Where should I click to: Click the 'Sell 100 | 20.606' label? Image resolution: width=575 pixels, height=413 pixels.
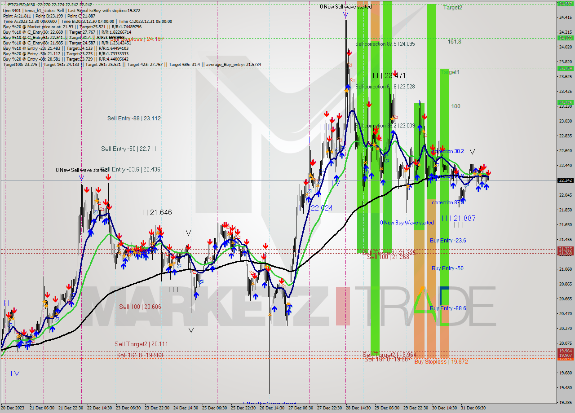tap(140, 307)
